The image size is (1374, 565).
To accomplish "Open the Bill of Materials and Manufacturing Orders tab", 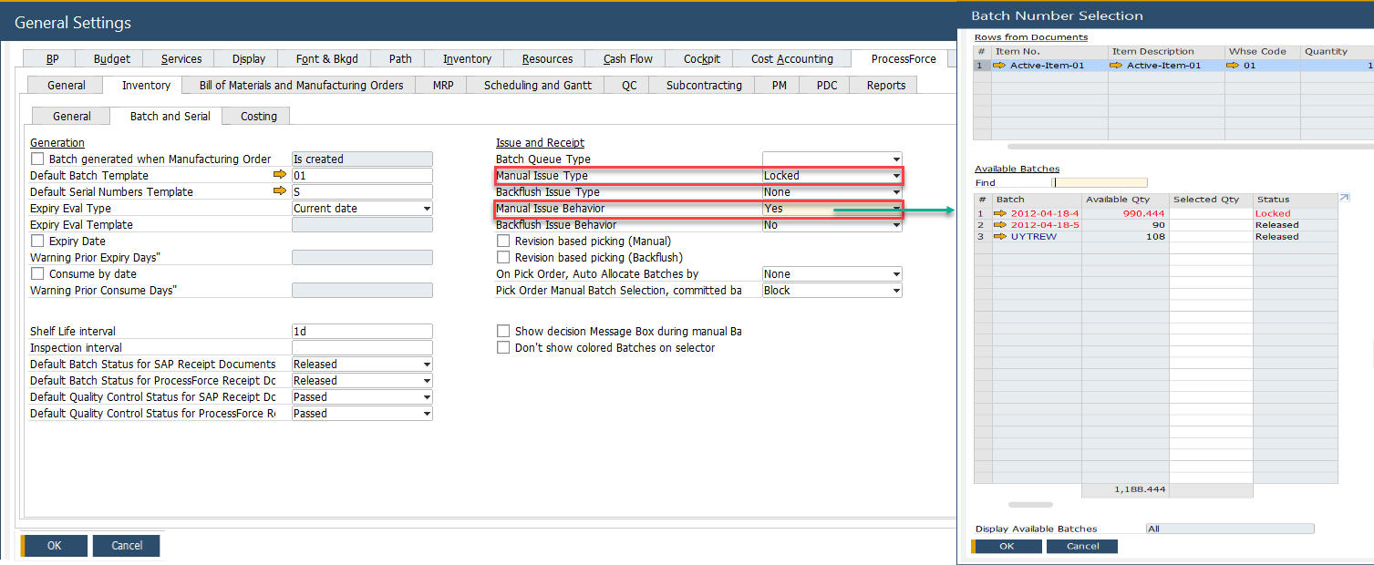I will [301, 86].
